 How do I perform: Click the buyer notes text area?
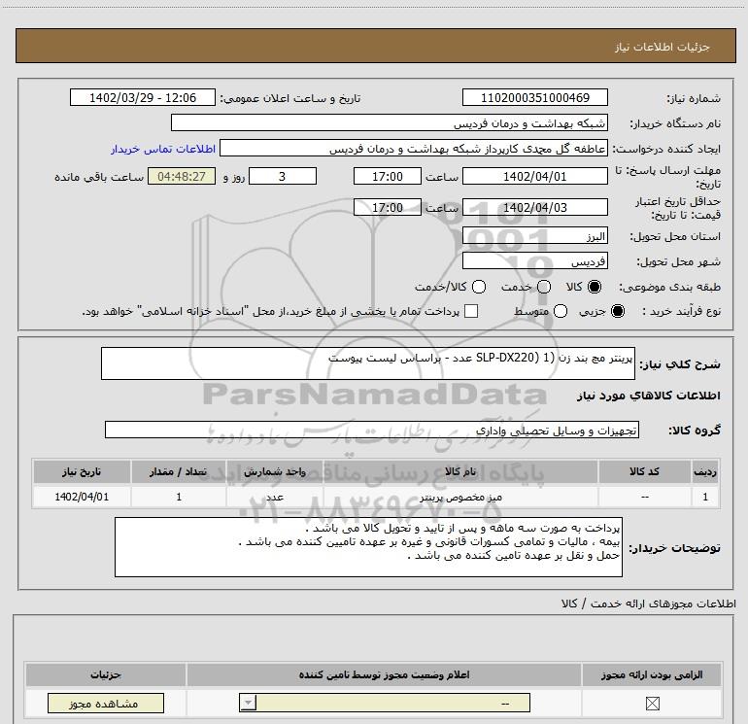click(x=368, y=547)
